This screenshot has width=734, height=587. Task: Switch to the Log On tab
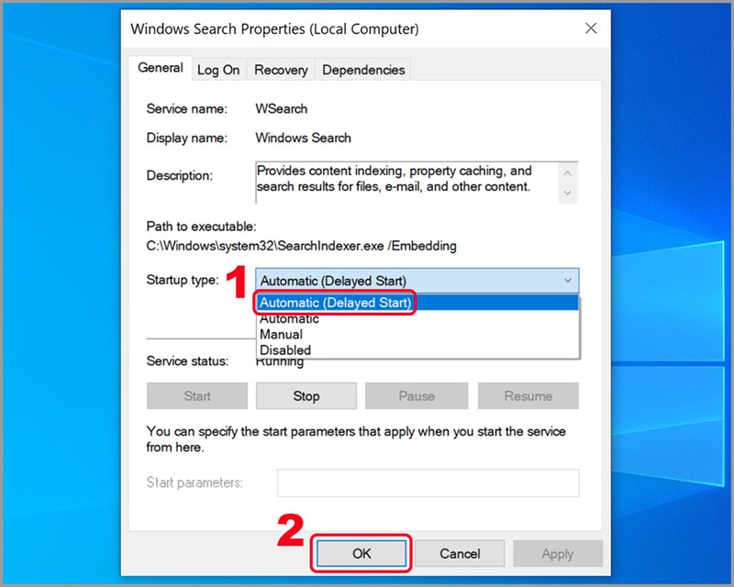pos(219,70)
